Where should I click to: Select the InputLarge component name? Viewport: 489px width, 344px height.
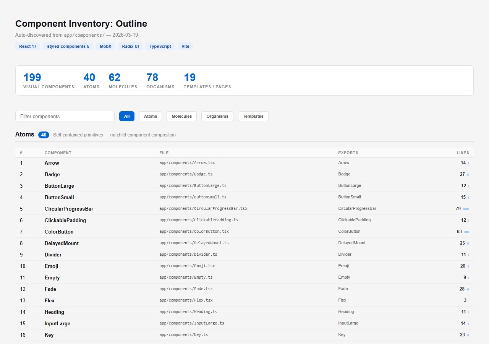[57, 323]
